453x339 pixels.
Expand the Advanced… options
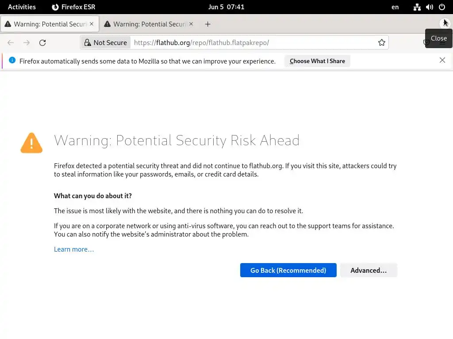pyautogui.click(x=369, y=270)
